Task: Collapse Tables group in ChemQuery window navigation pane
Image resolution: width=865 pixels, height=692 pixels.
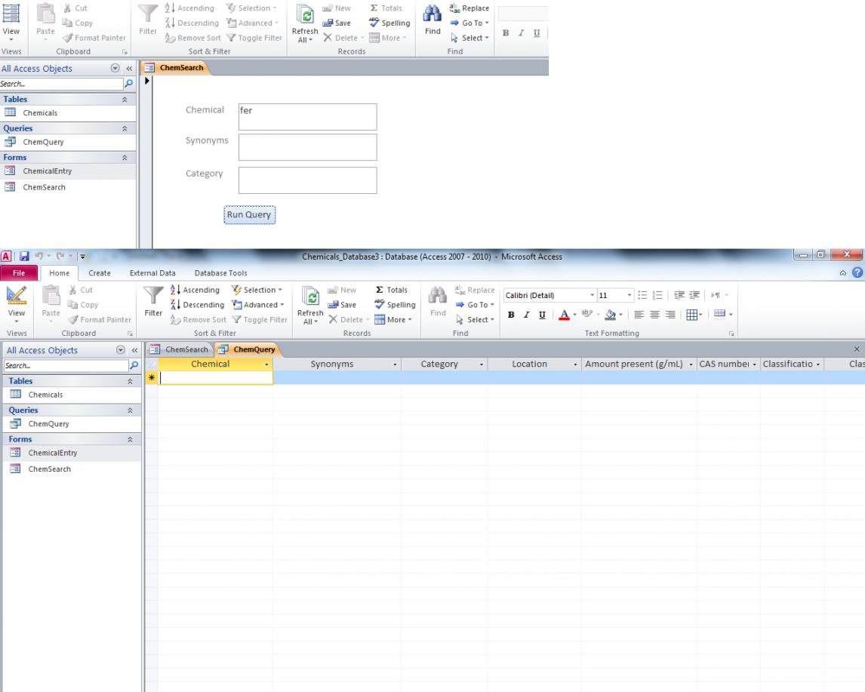Action: tap(130, 381)
